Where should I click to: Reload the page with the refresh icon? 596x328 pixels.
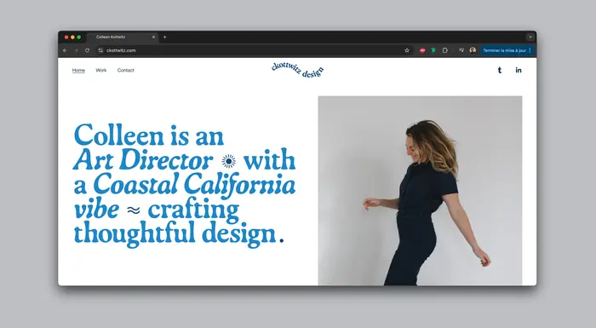(x=87, y=50)
